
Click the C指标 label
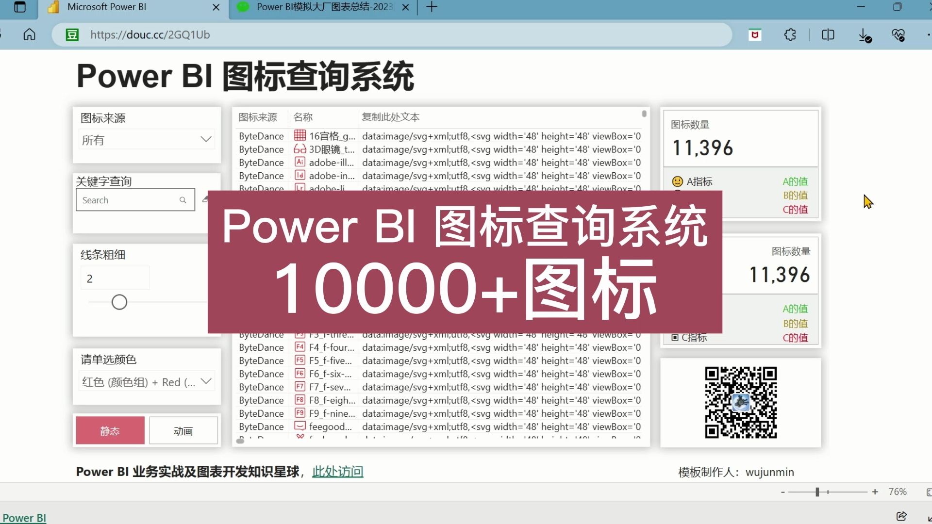694,337
